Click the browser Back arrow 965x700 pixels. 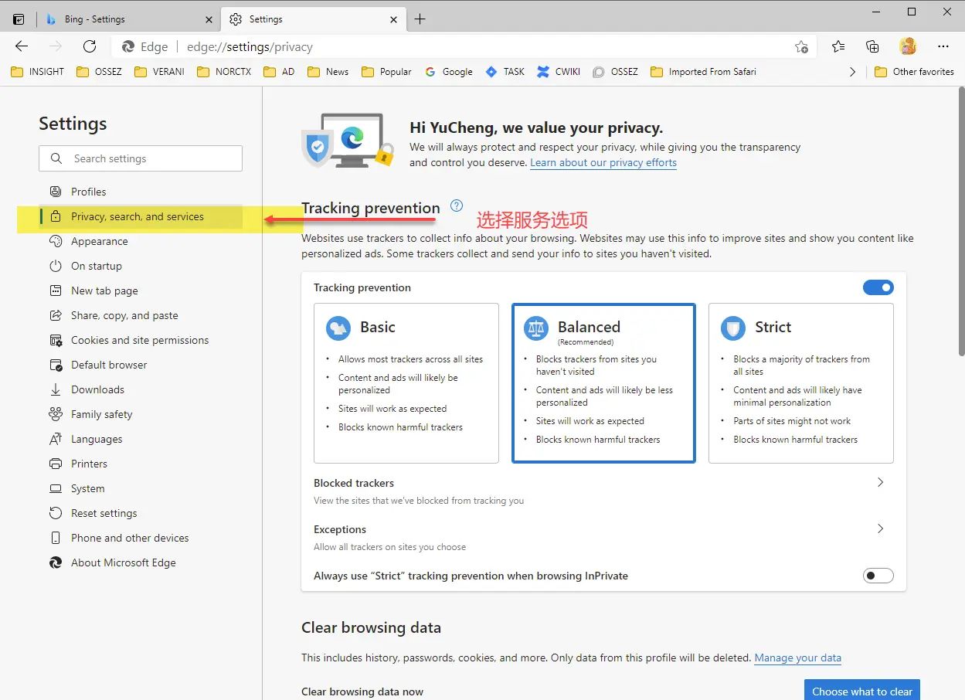pos(22,46)
